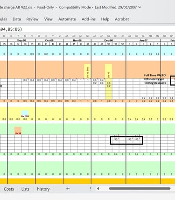The width and height of the screenshot is (175, 200).
Task: Open the Data ribbon tab
Action: click(17, 19)
